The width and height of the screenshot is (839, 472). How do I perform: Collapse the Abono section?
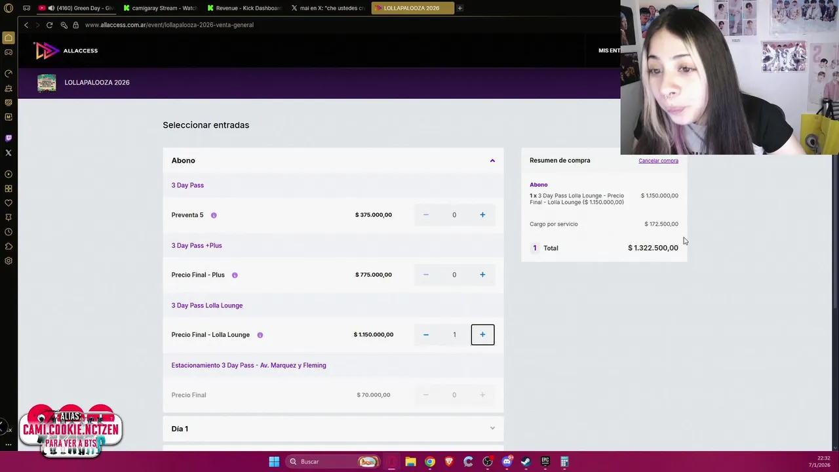pos(492,161)
